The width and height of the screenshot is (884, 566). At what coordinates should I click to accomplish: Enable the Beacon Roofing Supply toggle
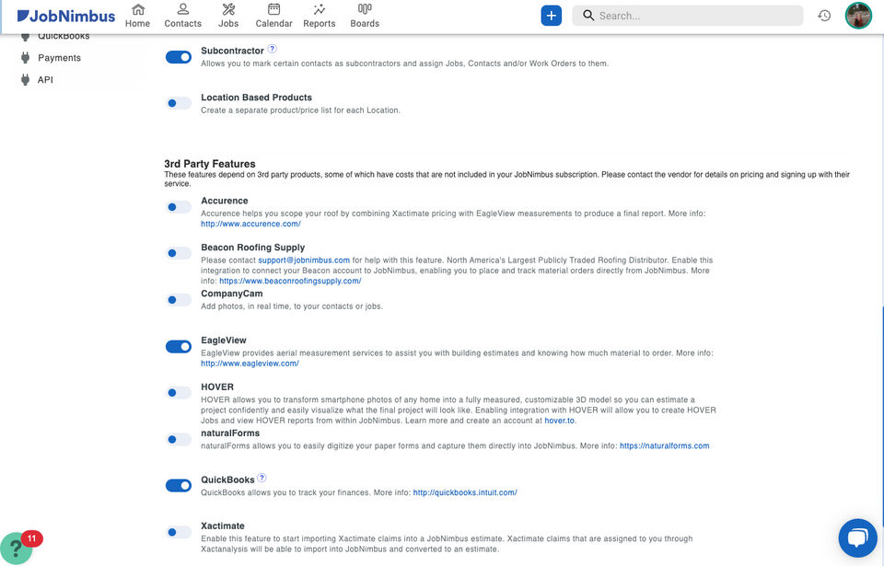coord(178,253)
